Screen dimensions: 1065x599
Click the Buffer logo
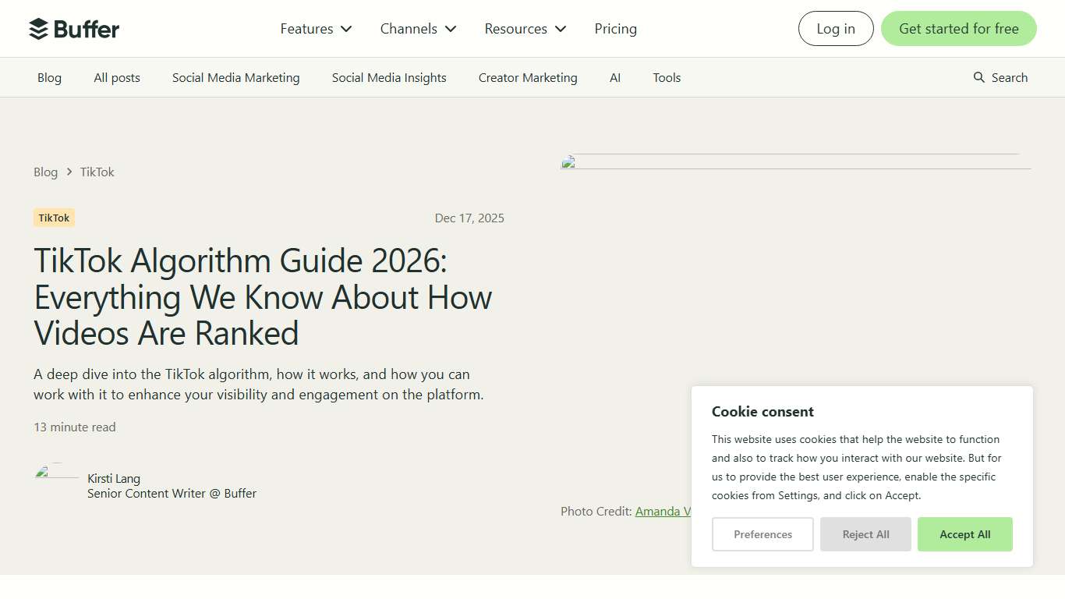74,28
